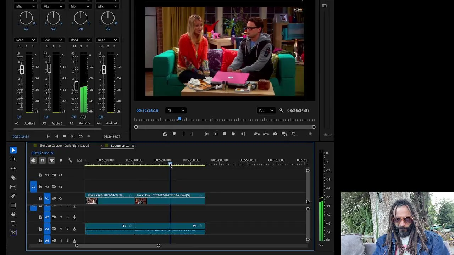Open Comparison View in Program Monitor
Viewport: 454px width, 255px height.
pyautogui.click(x=284, y=134)
